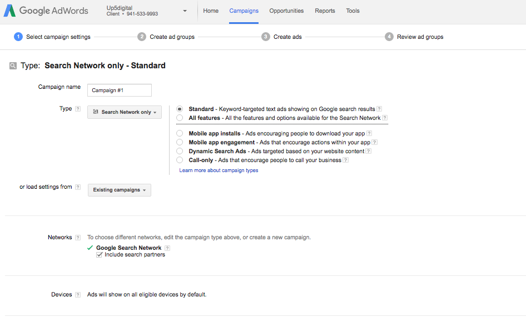Click help icon next to Networks label

(78, 238)
